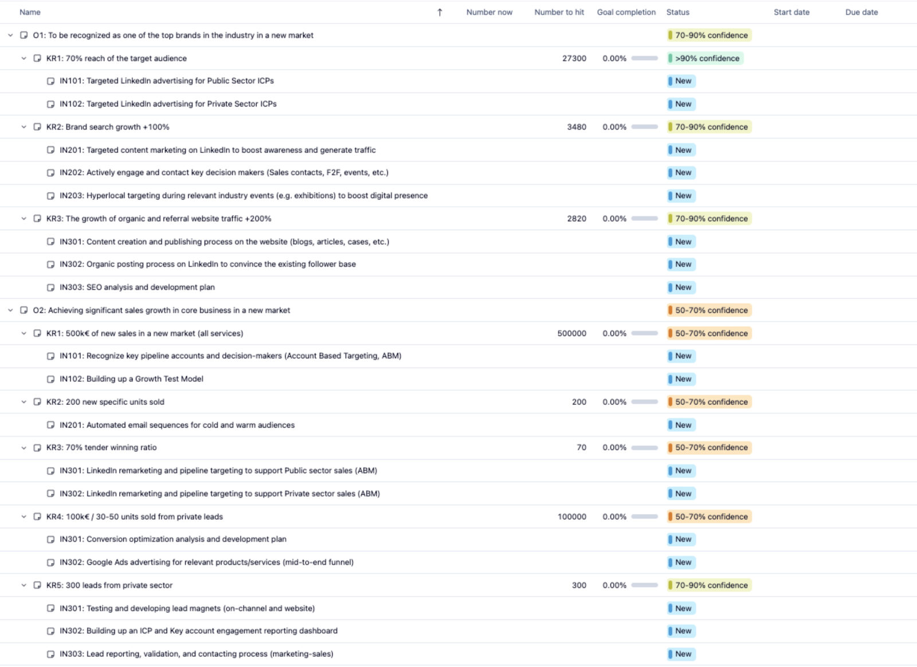This screenshot has height=667, width=917.
Task: Open the >90% confidence status of KR1
Action: click(706, 58)
